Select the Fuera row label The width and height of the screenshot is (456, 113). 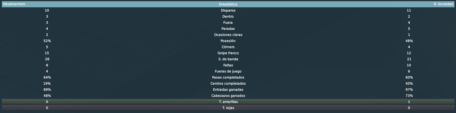(x=228, y=23)
